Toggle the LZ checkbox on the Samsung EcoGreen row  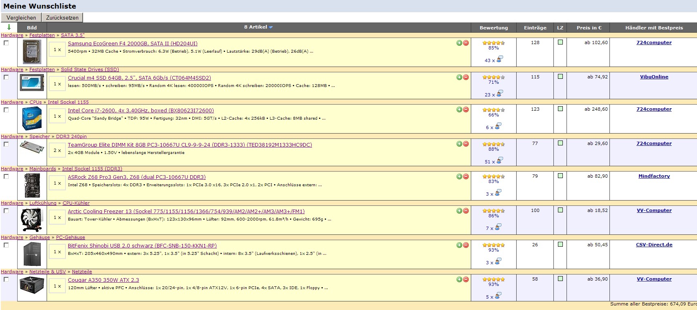tap(560, 42)
